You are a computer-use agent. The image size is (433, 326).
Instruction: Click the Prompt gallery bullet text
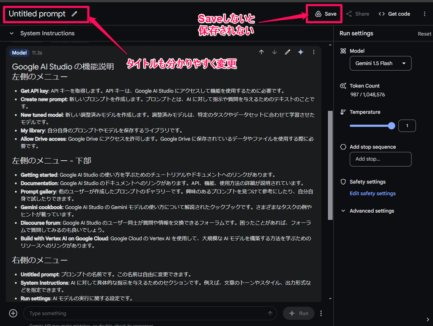(167, 195)
